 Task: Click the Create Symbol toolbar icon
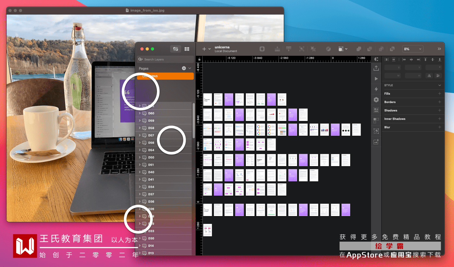click(x=262, y=49)
